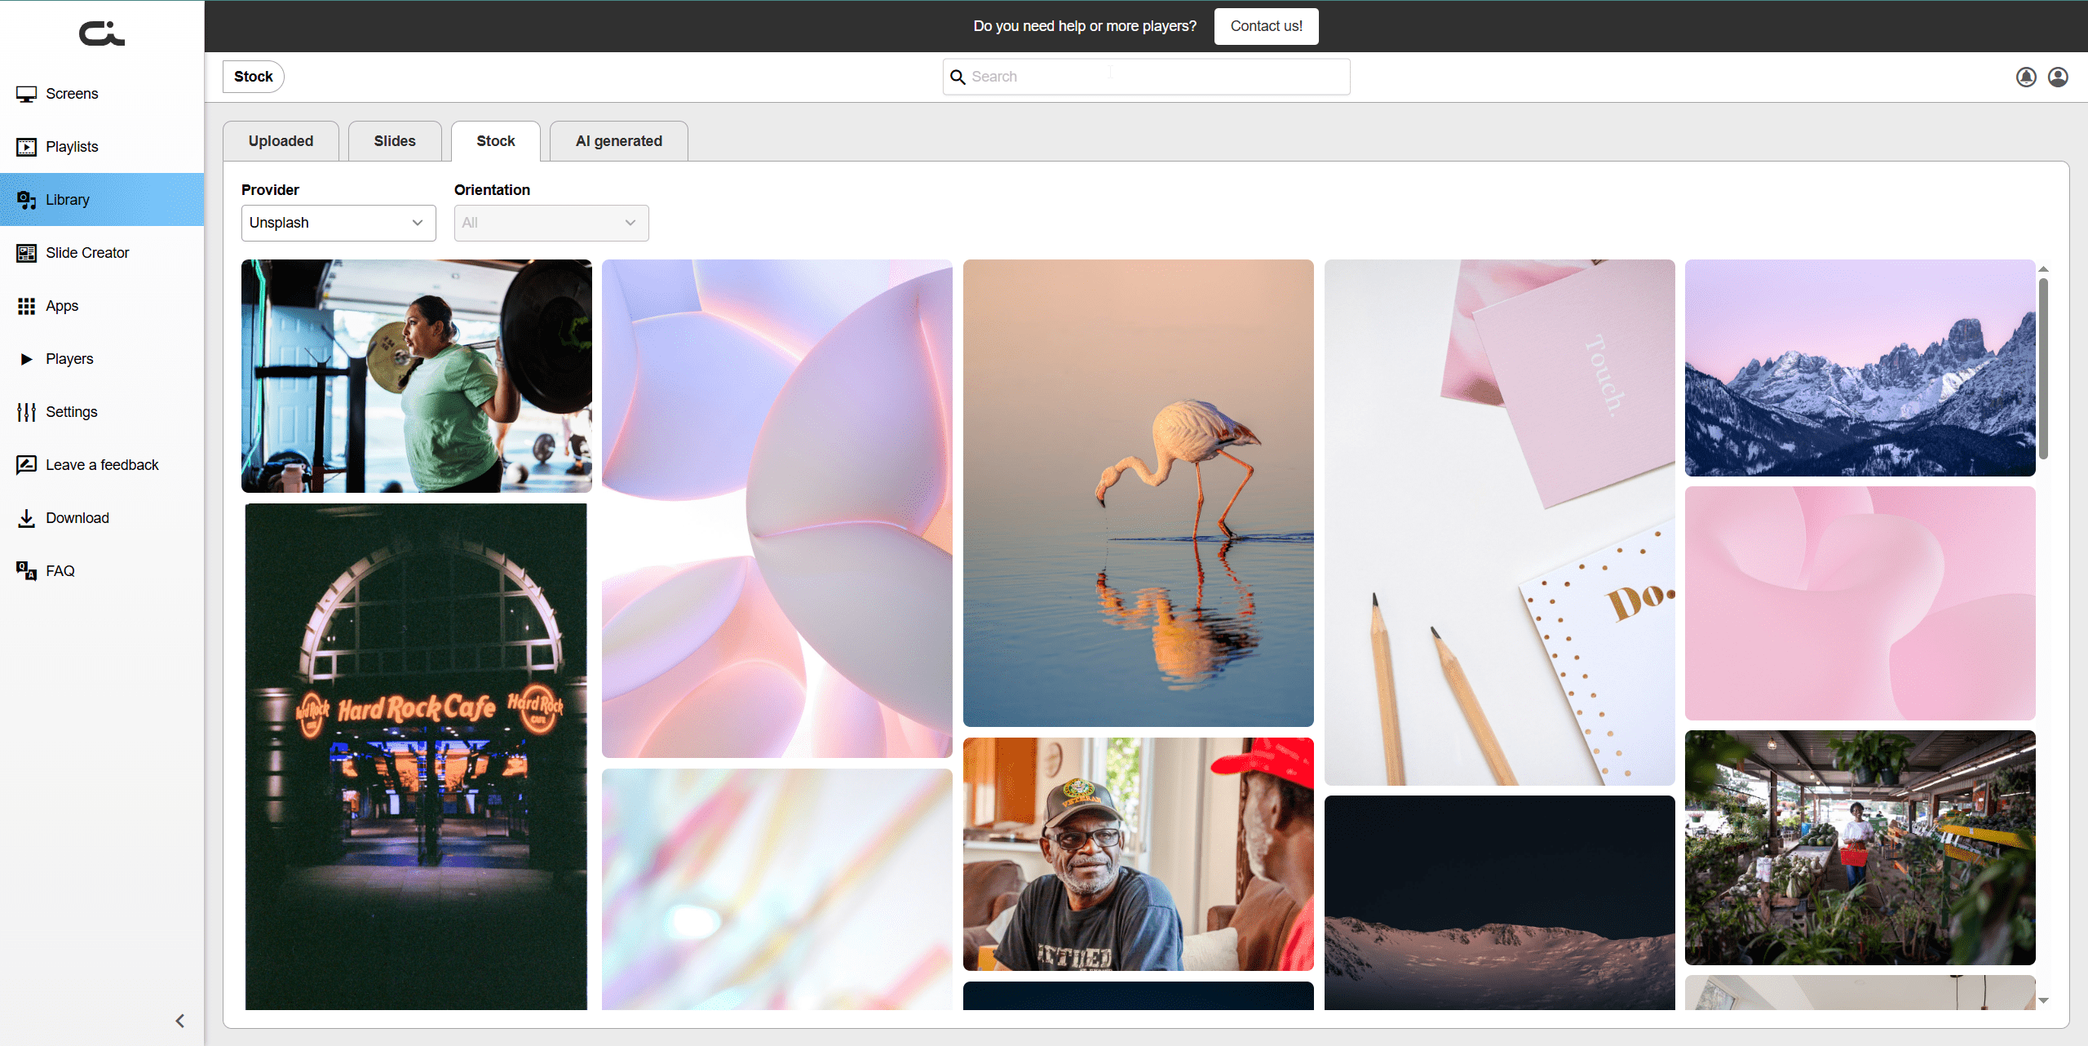Collapse the sidebar with the chevron arrow
Viewport: 2088px width, 1046px height.
[x=180, y=1021]
